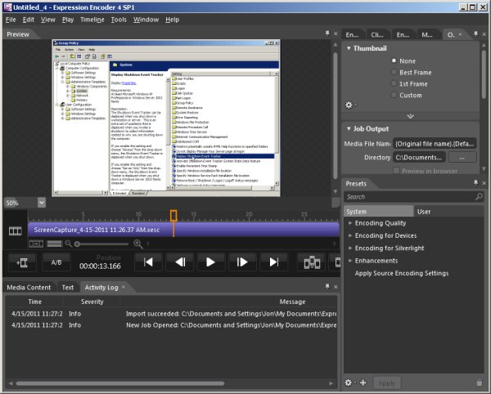The height and width of the screenshot is (394, 491).
Task: Step back one frame
Action: click(x=180, y=262)
